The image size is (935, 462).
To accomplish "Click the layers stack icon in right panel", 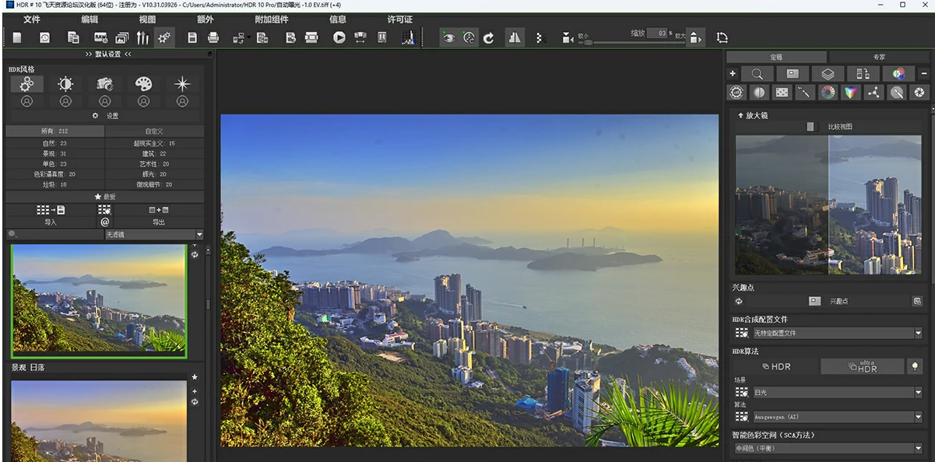I will 828,74.
